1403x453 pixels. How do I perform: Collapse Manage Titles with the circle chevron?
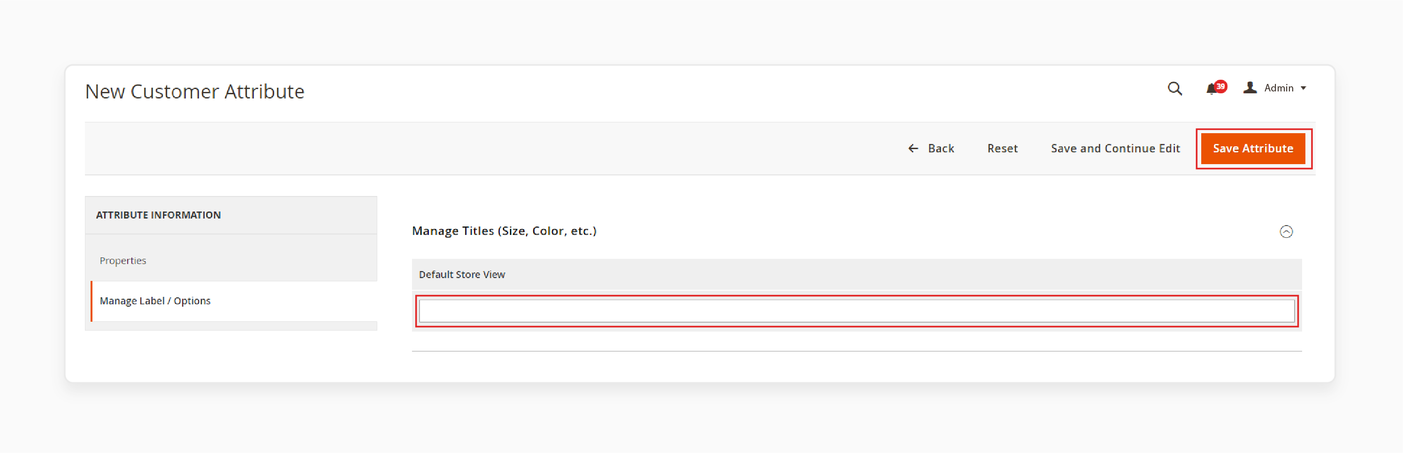[1286, 231]
